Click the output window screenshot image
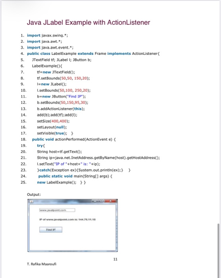Screen dimensions: 221x278 pyautogui.click(x=72, y=225)
